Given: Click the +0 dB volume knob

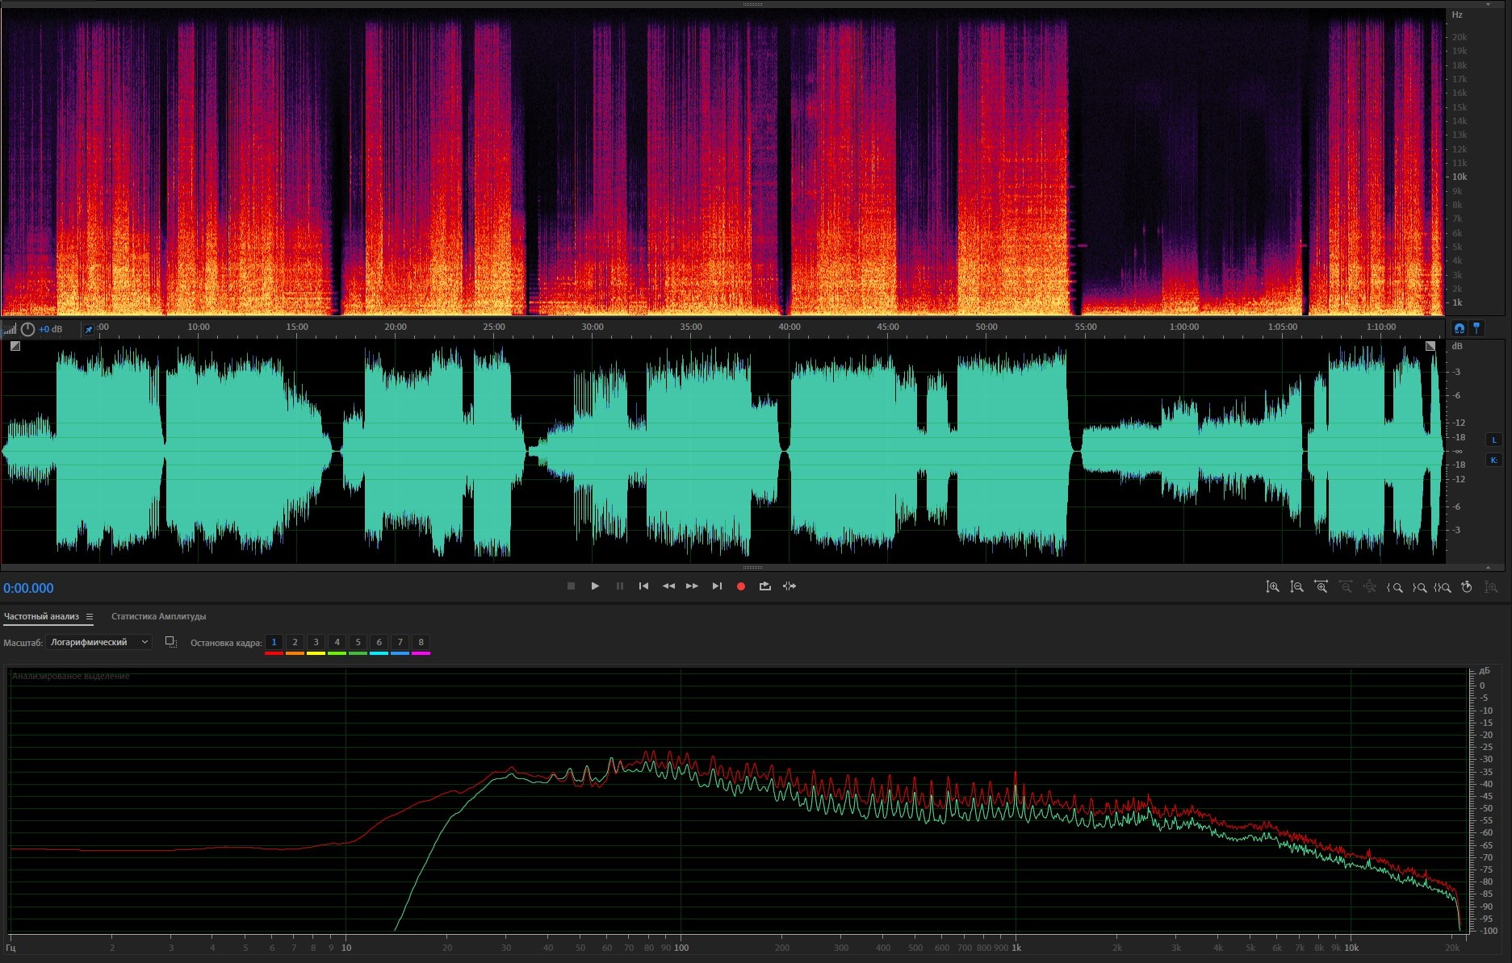Looking at the screenshot, I should pyautogui.click(x=28, y=329).
